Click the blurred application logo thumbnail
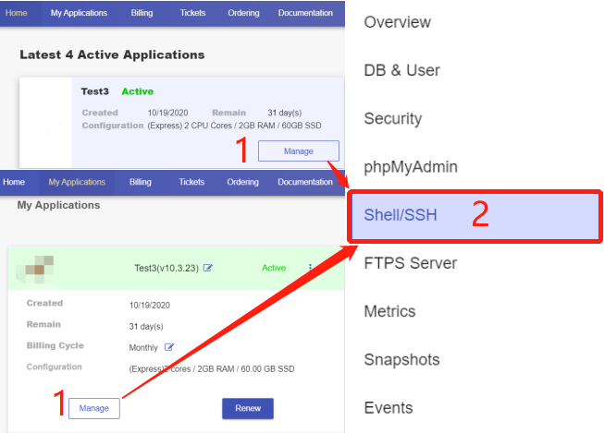Image resolution: width=604 pixels, height=433 pixels. pyautogui.click(x=37, y=268)
